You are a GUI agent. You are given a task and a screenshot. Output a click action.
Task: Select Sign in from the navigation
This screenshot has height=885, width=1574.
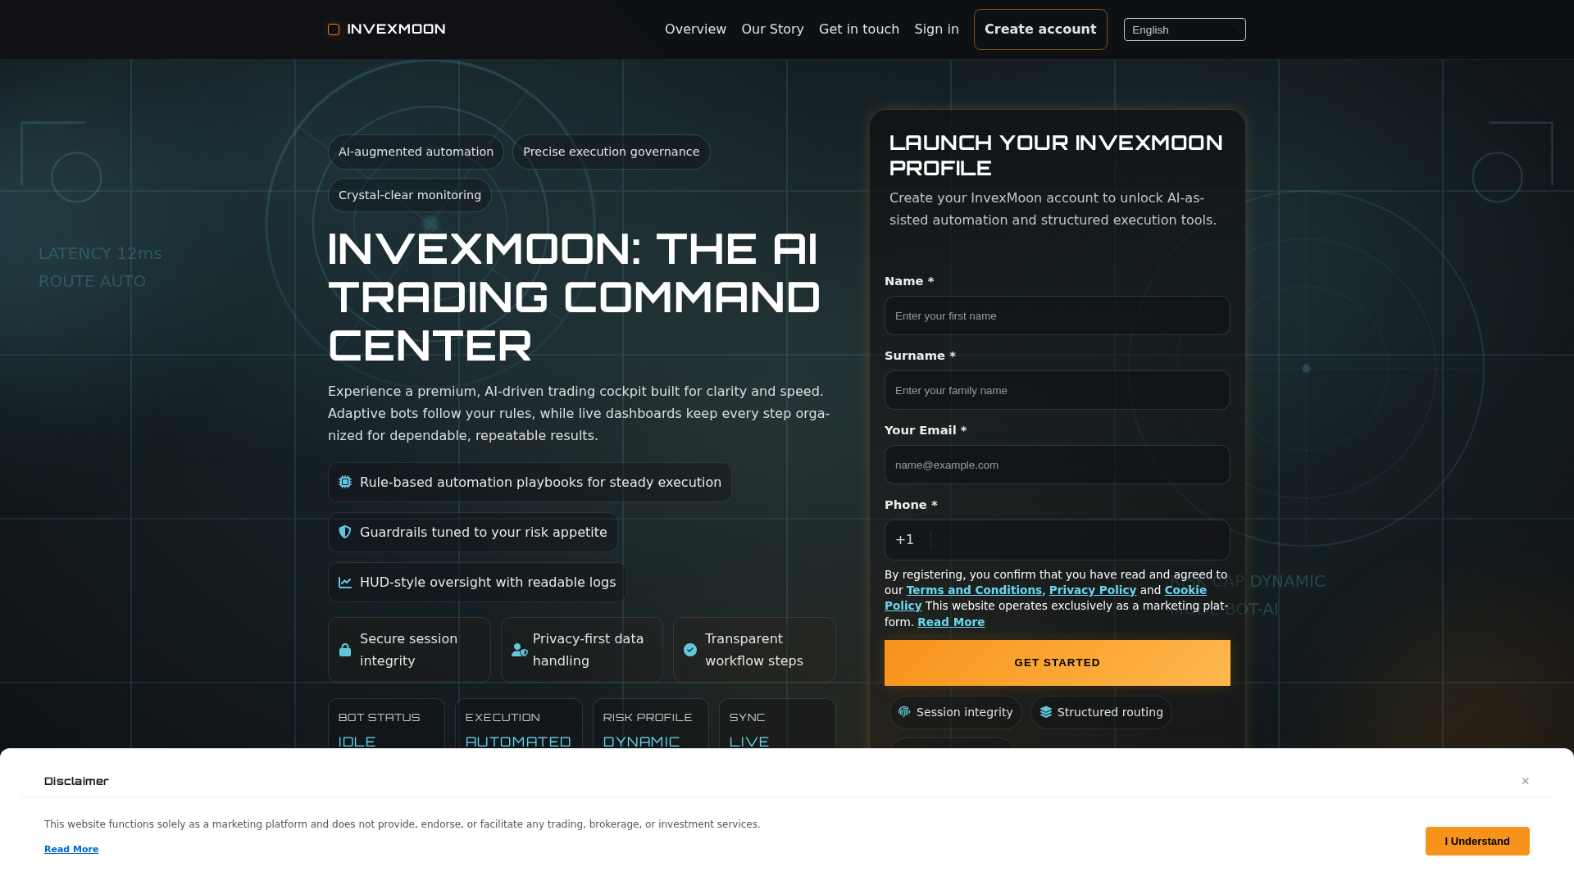pos(936,29)
